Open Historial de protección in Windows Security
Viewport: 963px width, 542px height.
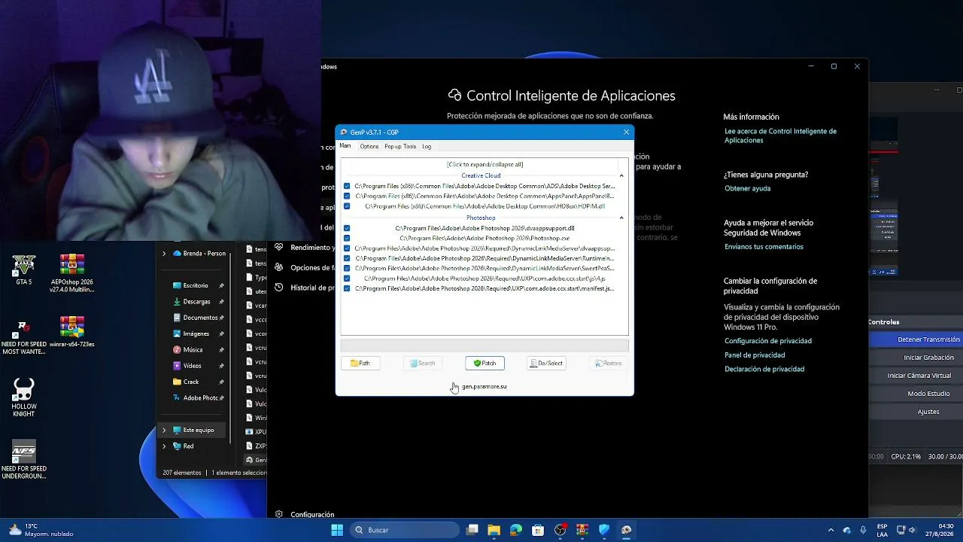tap(305, 288)
